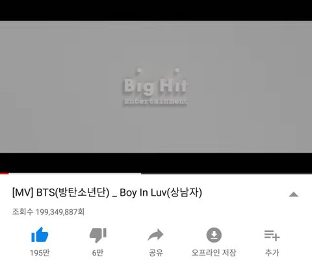Click the red played portion of the progress bar
The height and width of the screenshot is (264, 312).
[x=5, y=174]
